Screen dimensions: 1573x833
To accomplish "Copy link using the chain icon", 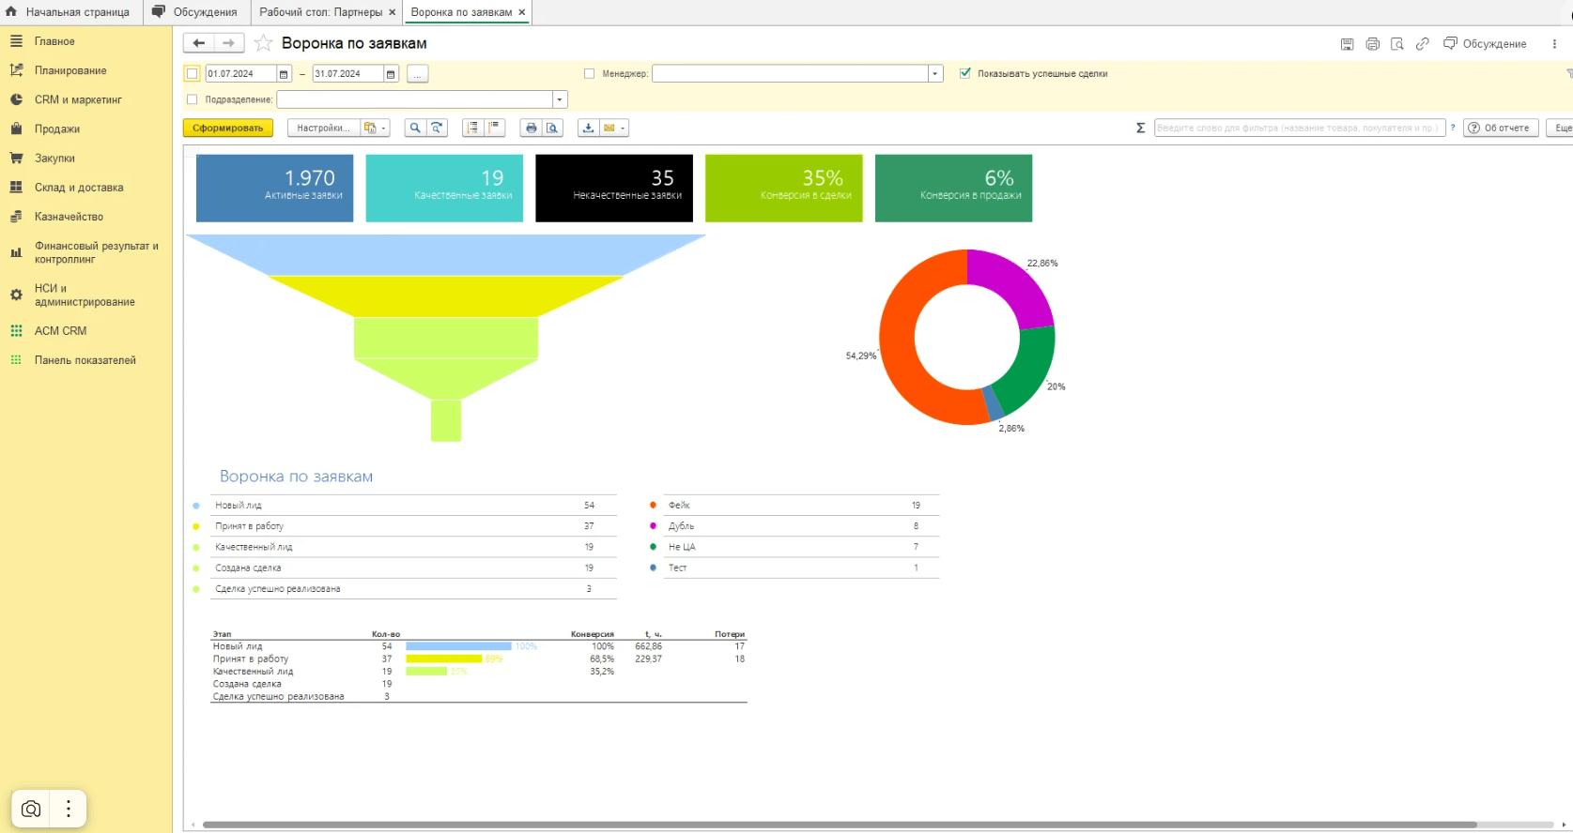I will [1423, 44].
